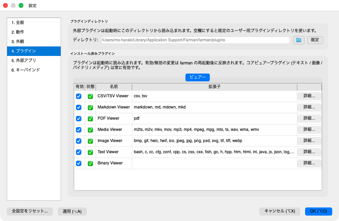
Task: Switch to 3. 外観 settings
Action: (x=34, y=41)
